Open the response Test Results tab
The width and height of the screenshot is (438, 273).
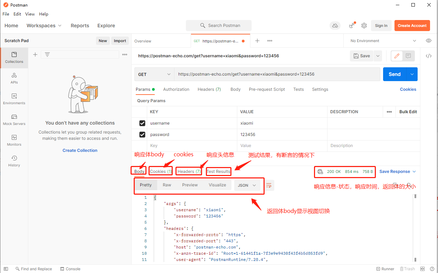(x=218, y=172)
